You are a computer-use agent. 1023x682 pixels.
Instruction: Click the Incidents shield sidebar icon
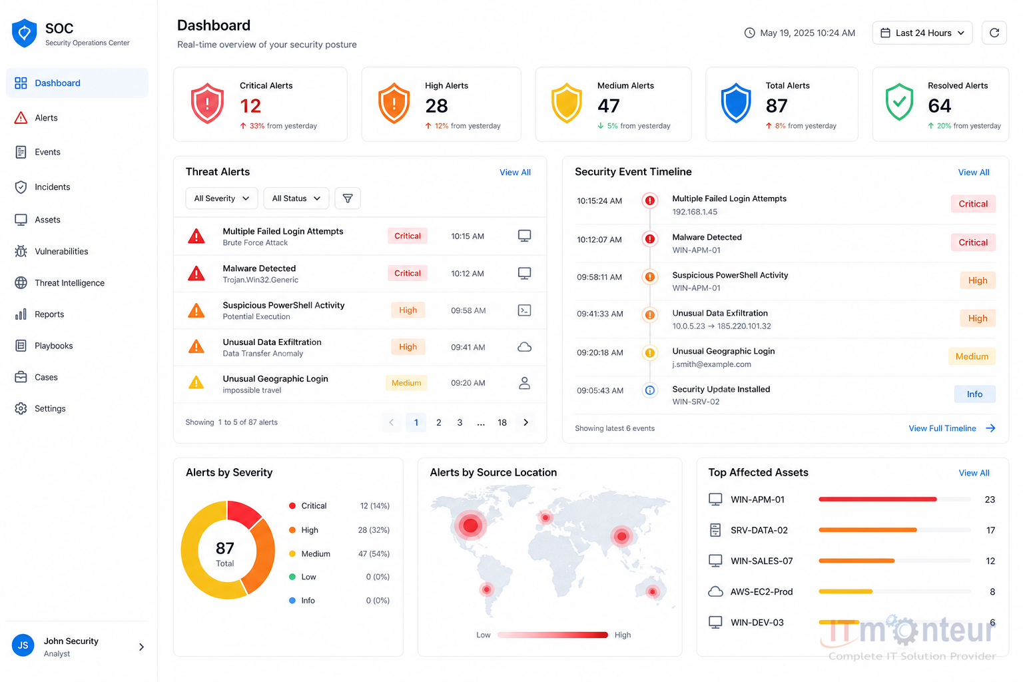(x=21, y=187)
